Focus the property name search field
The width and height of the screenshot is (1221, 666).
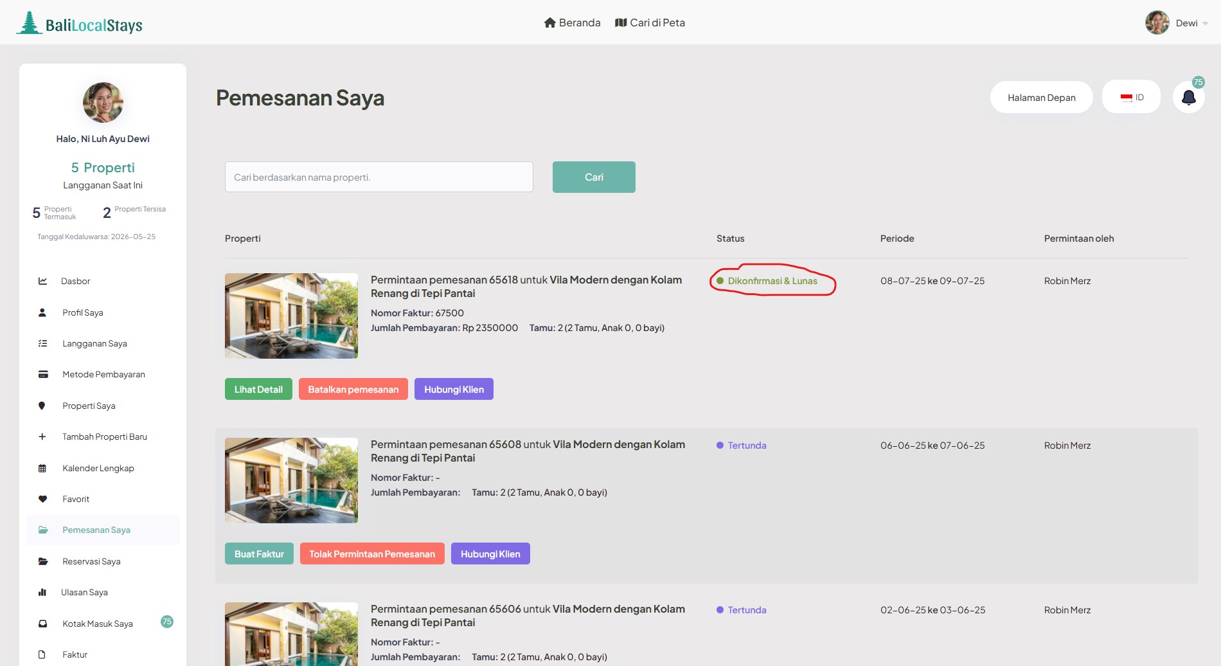pyautogui.click(x=379, y=177)
